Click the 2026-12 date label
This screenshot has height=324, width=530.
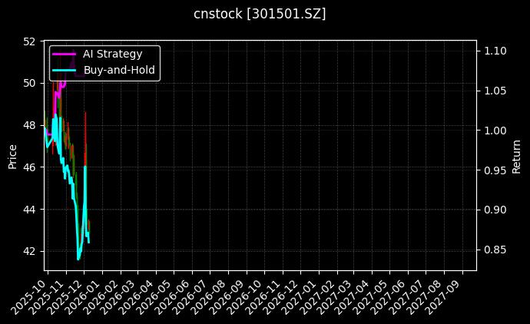283,297
